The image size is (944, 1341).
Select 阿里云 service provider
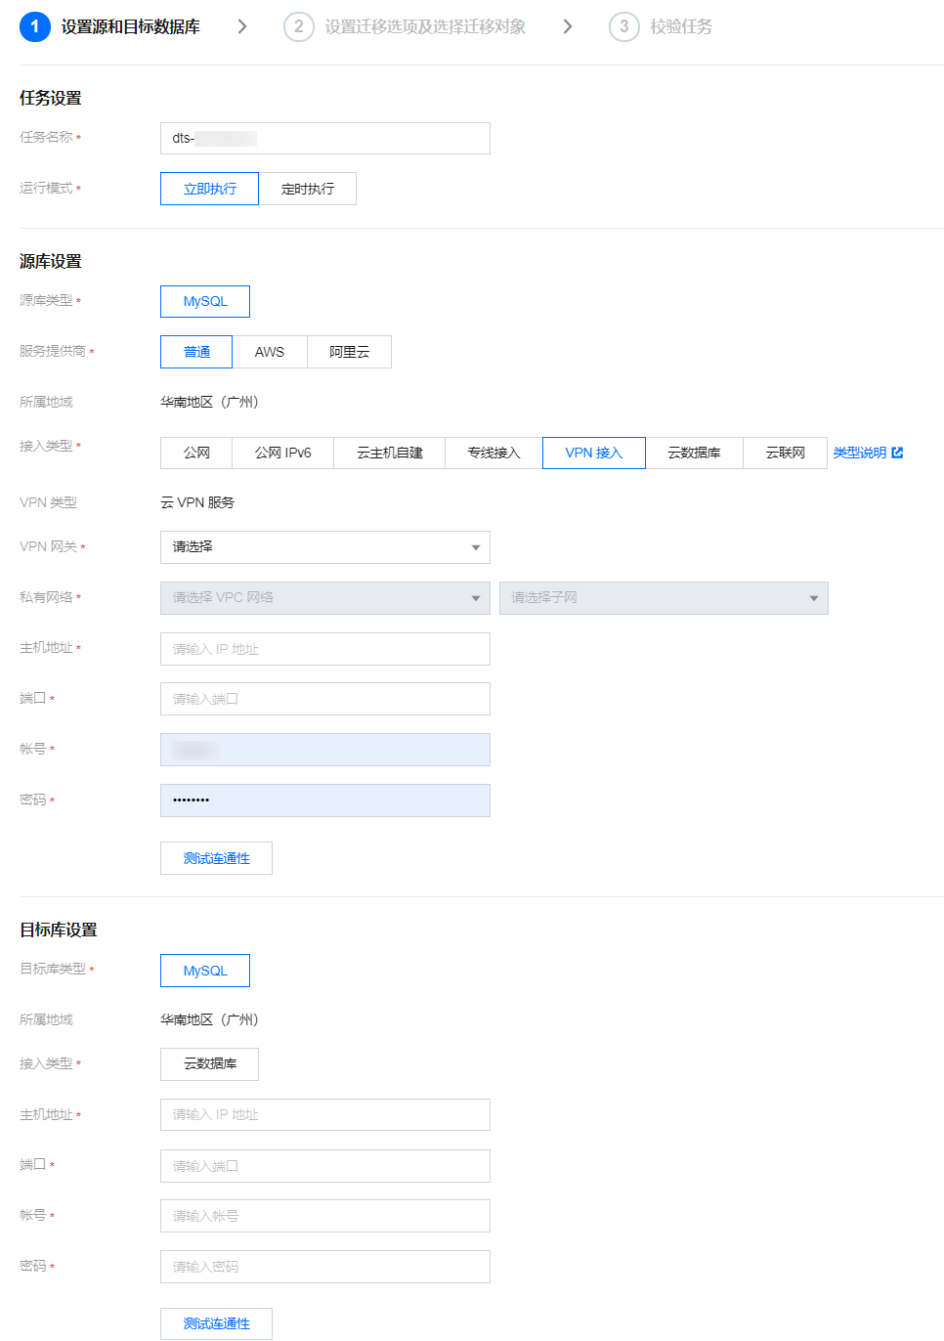tap(349, 352)
